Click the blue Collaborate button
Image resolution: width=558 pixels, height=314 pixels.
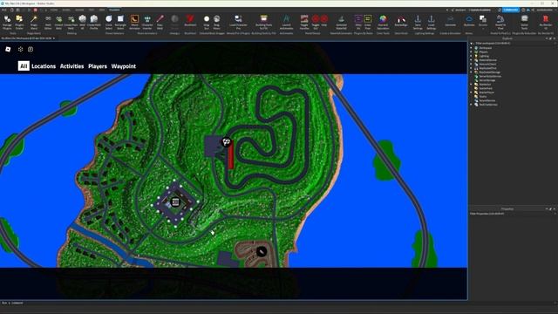pos(511,10)
